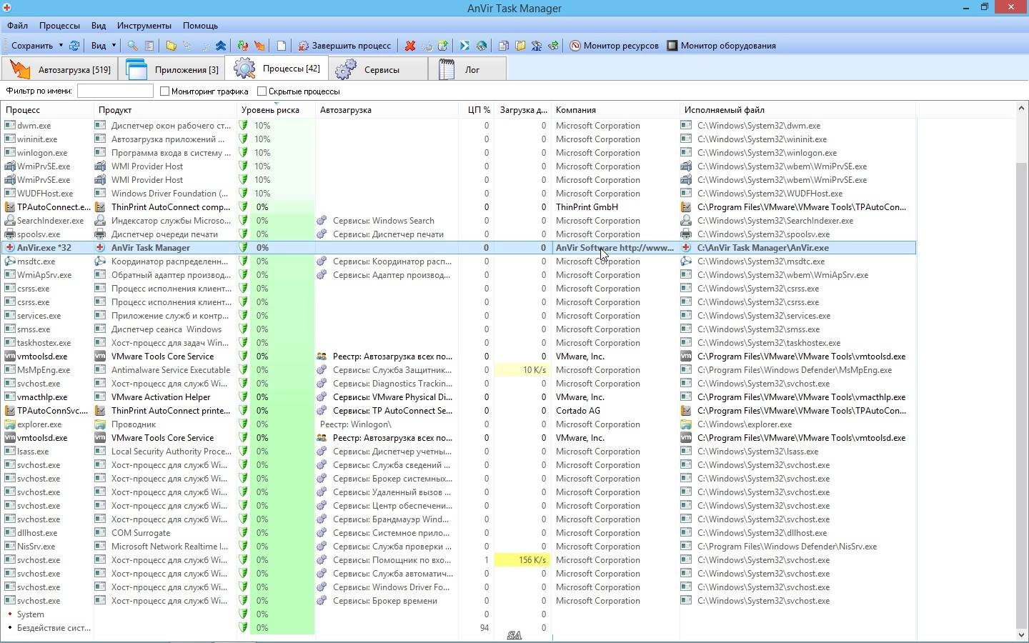Select the MsMpEng.exe process
The width and height of the screenshot is (1029, 643).
tap(458, 369)
